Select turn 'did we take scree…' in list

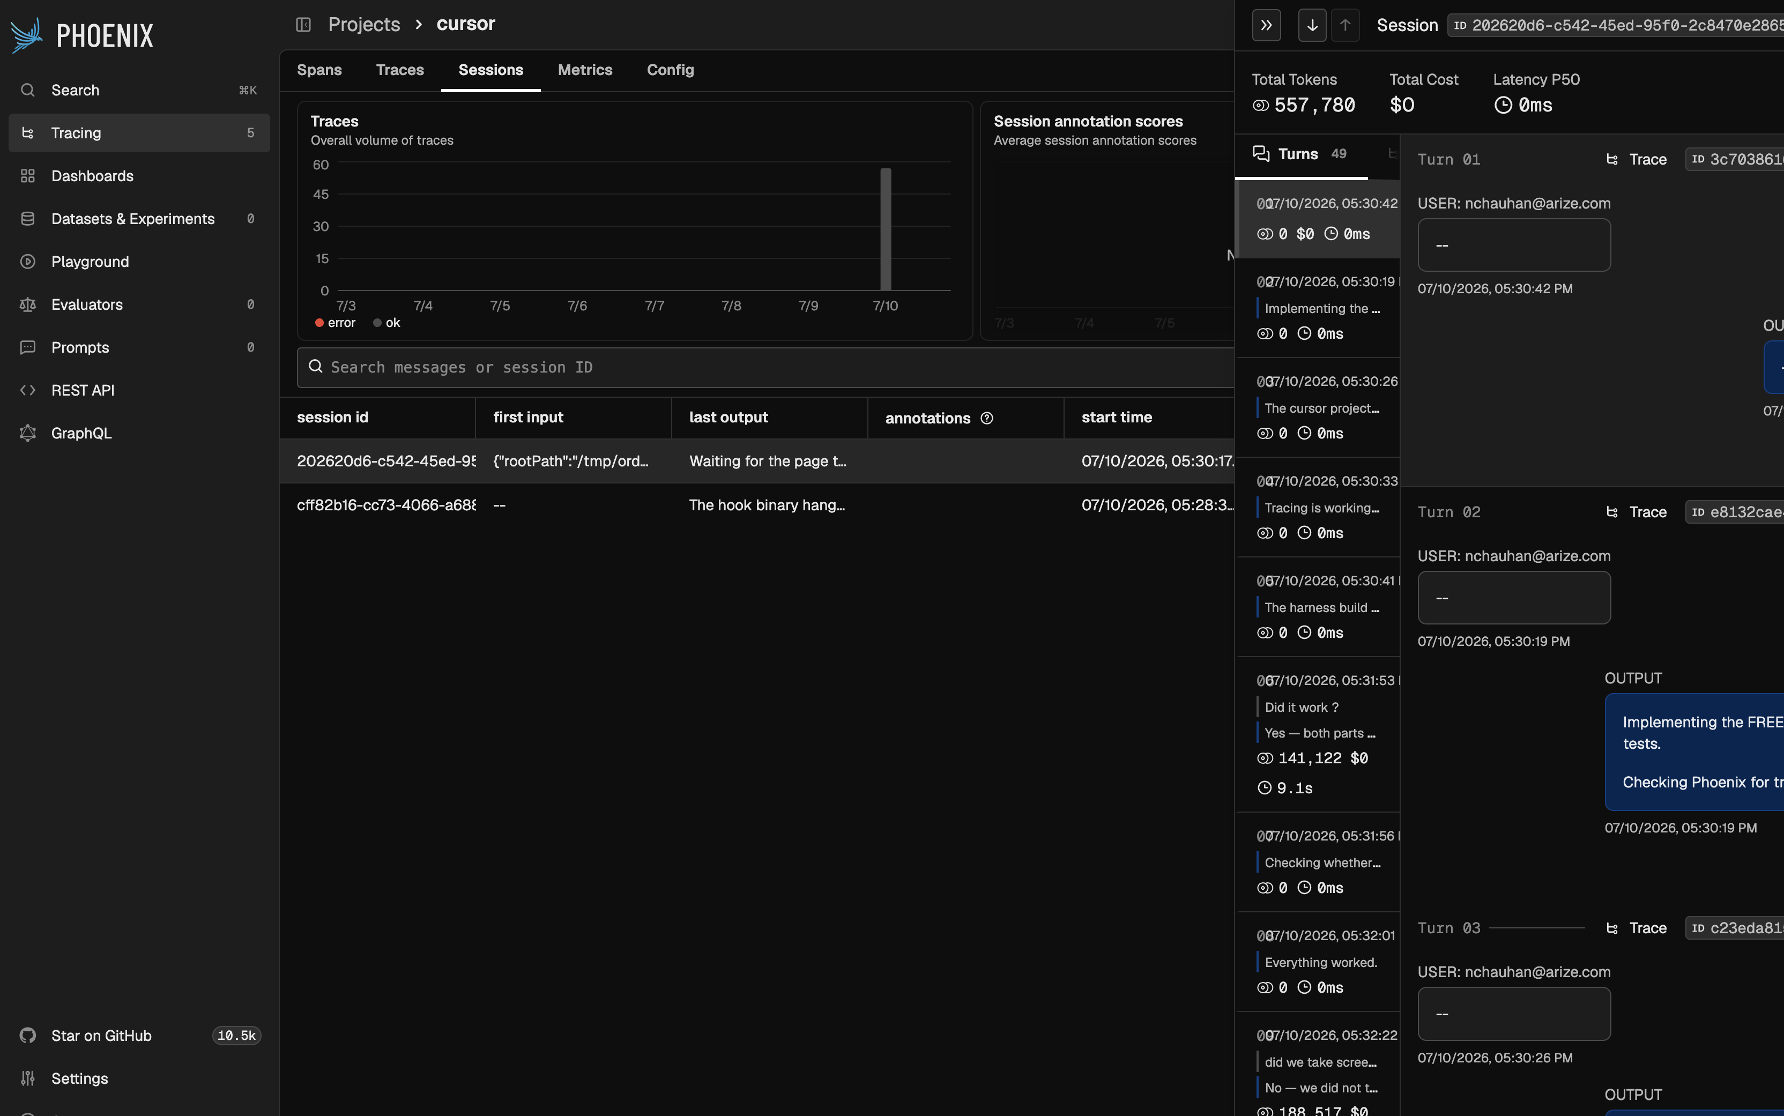[1318, 1065]
